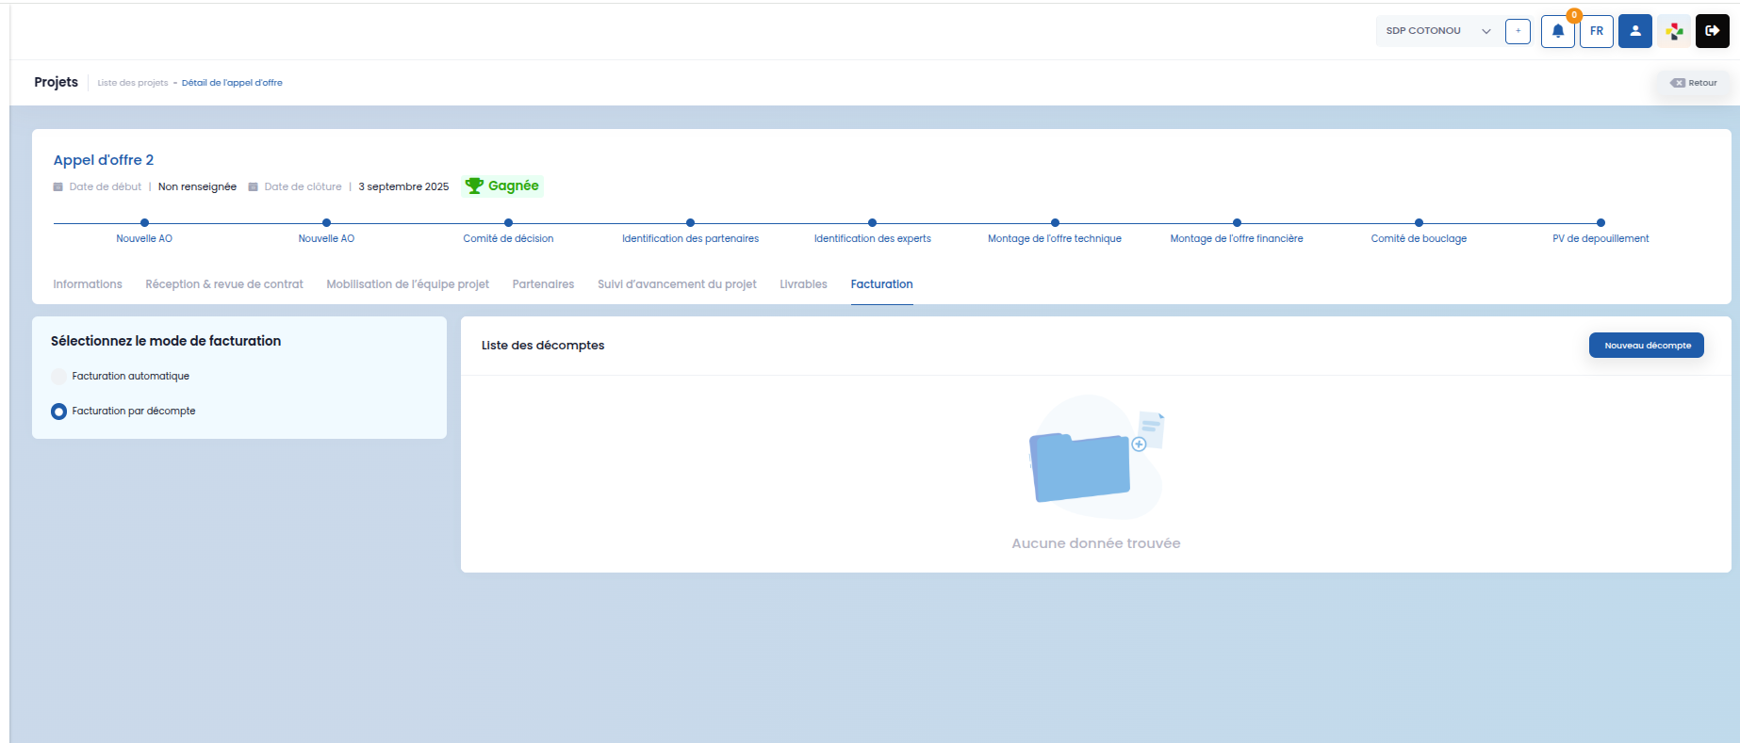Click the colorful app logo icon
The width and height of the screenshot is (1740, 743).
(x=1674, y=31)
